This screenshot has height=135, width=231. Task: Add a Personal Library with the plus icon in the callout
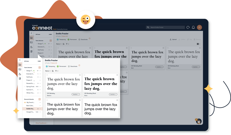point(40,99)
